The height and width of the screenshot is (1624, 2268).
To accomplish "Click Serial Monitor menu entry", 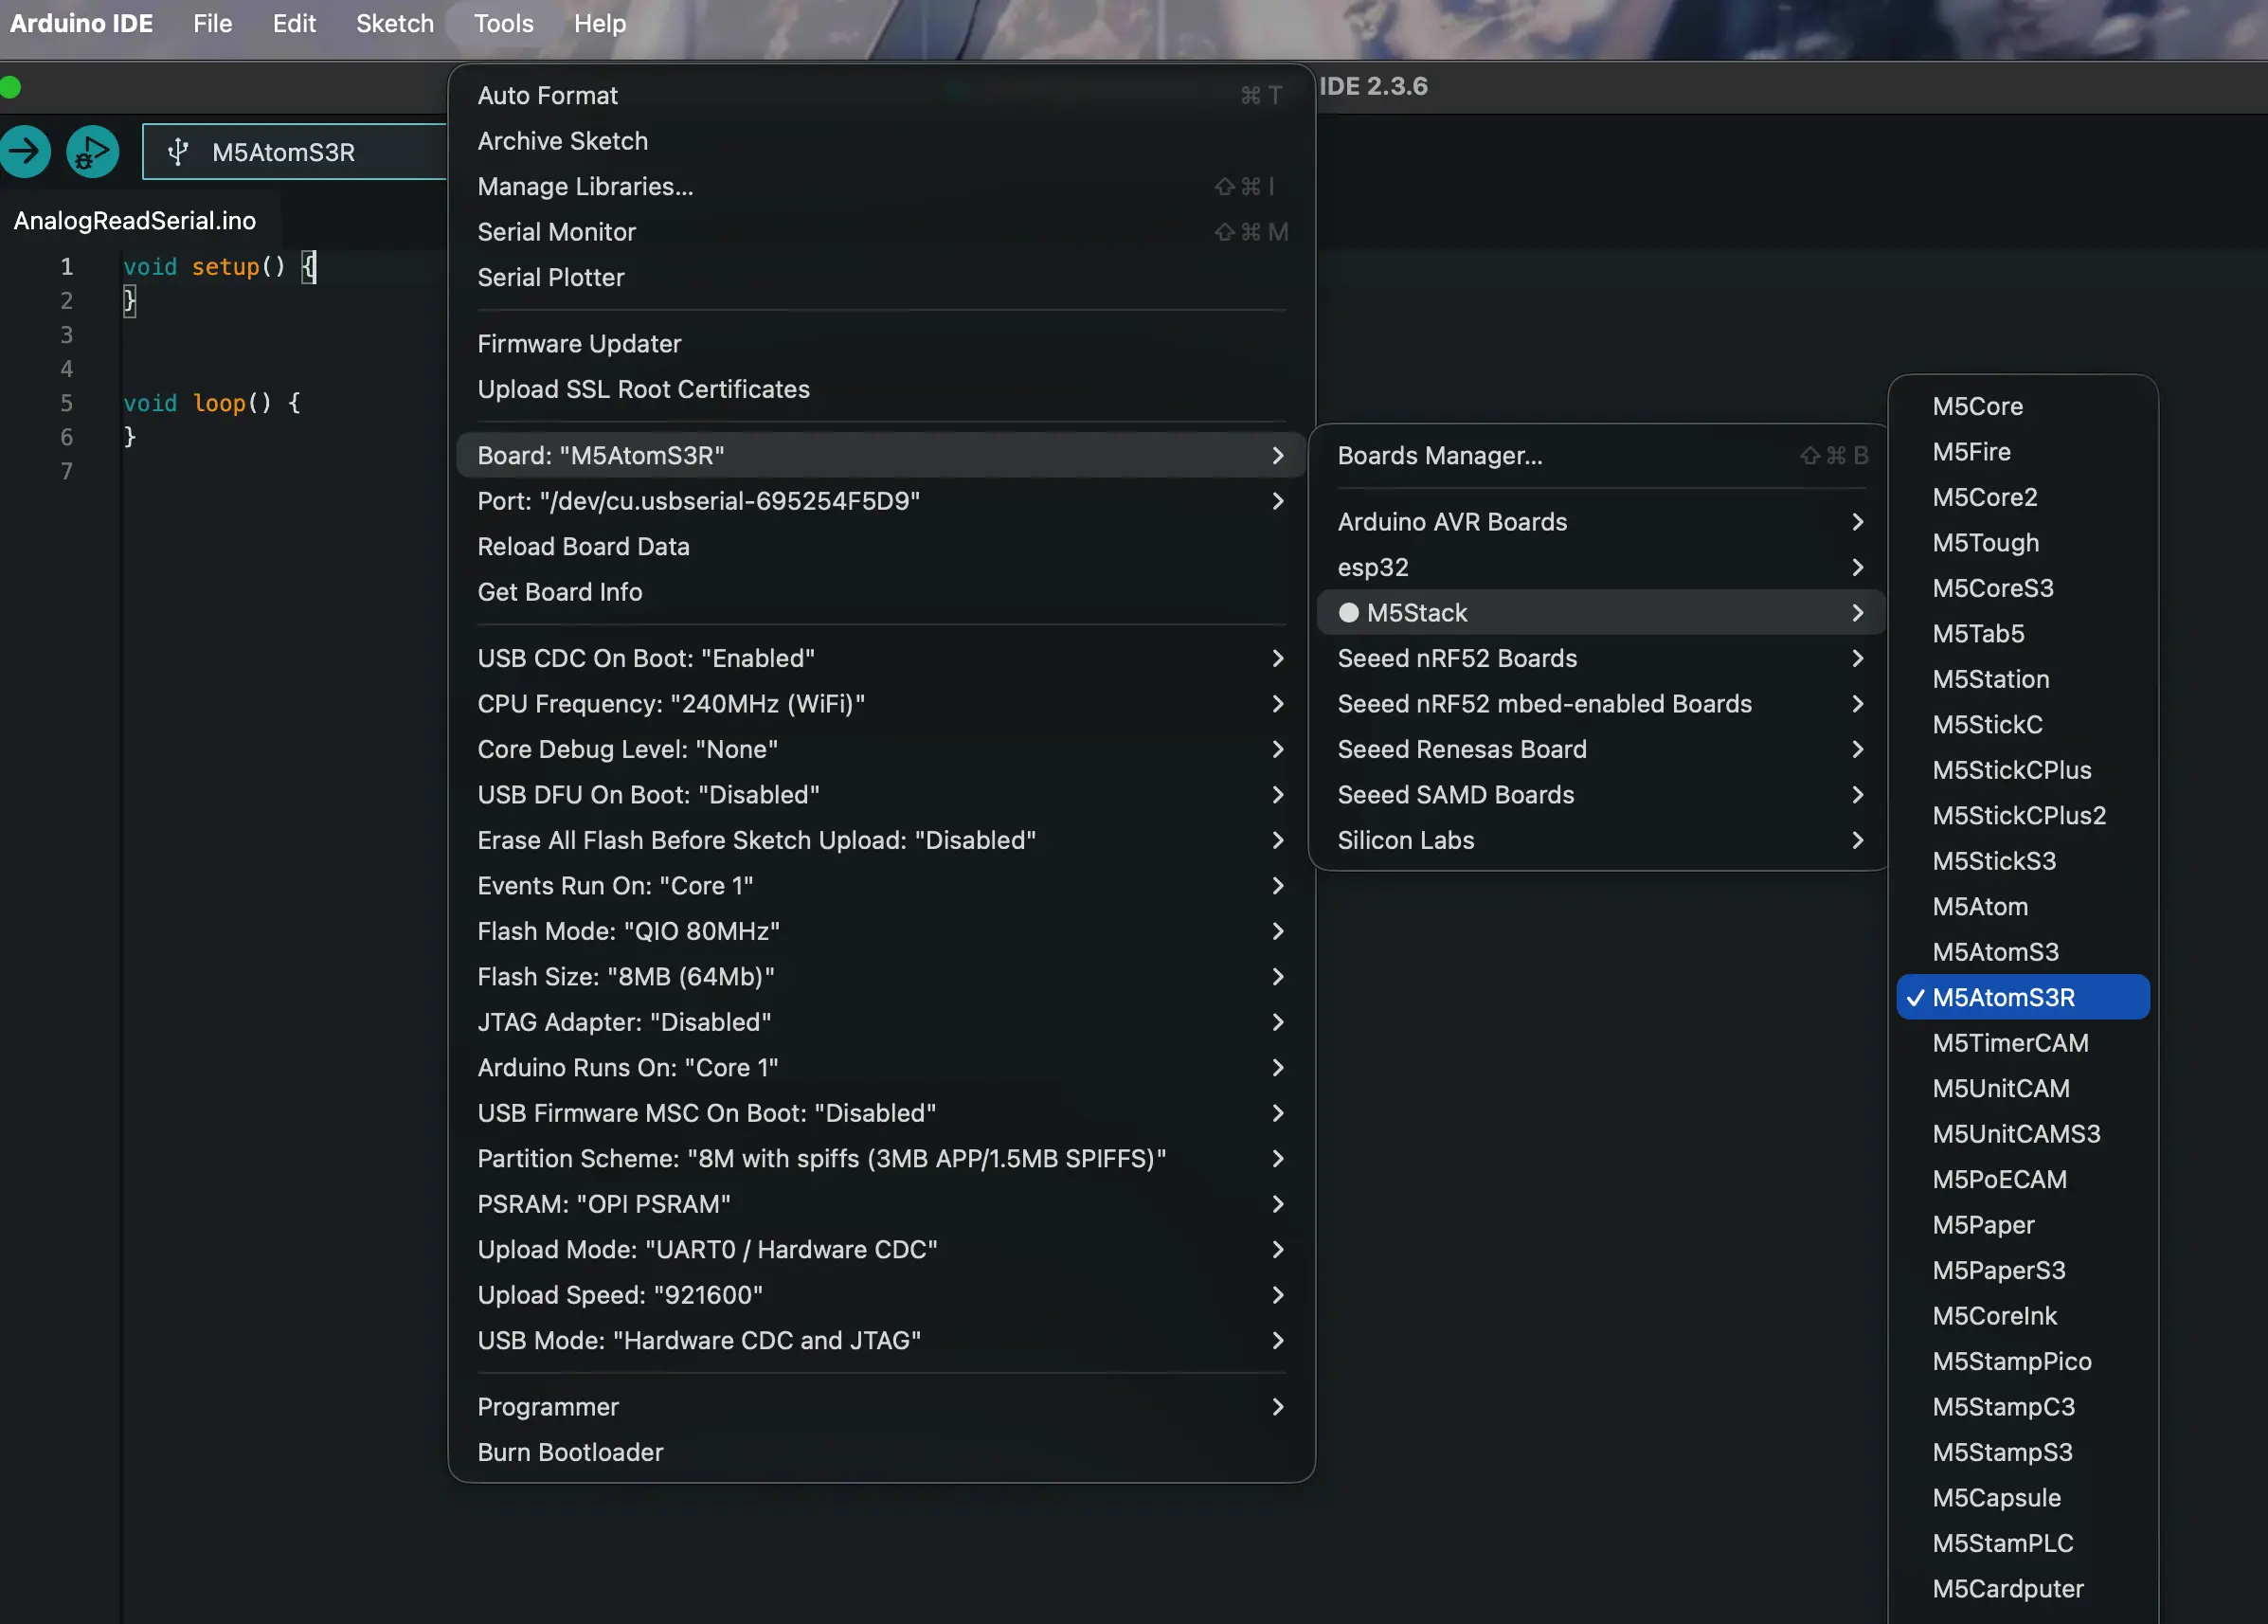I will [557, 232].
